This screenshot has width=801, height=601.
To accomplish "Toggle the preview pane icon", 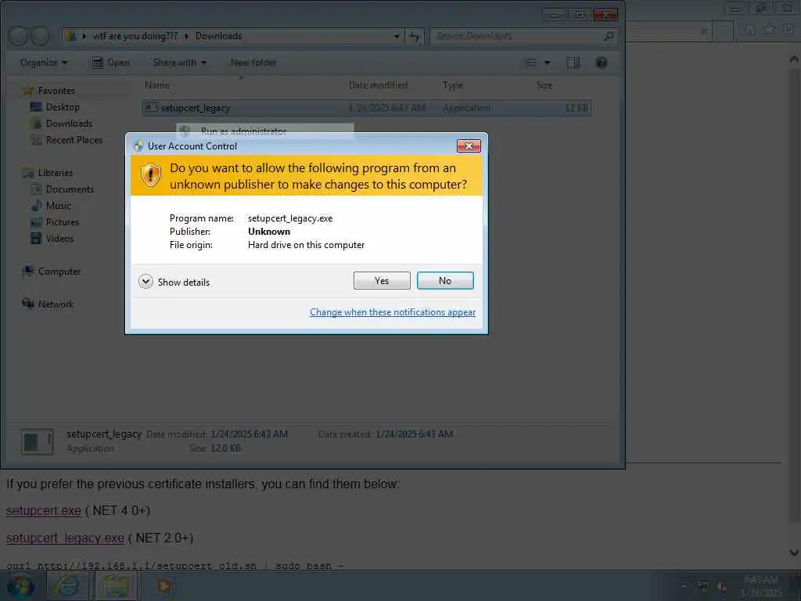I will [x=573, y=63].
